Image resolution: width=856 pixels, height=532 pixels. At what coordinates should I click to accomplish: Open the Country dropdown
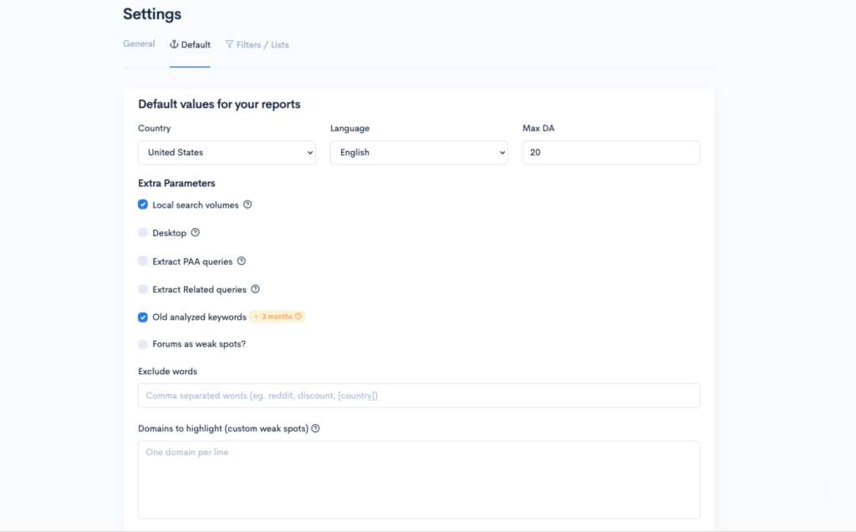point(227,153)
